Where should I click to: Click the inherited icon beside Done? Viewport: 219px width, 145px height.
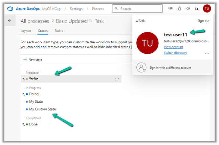click(x=24, y=124)
